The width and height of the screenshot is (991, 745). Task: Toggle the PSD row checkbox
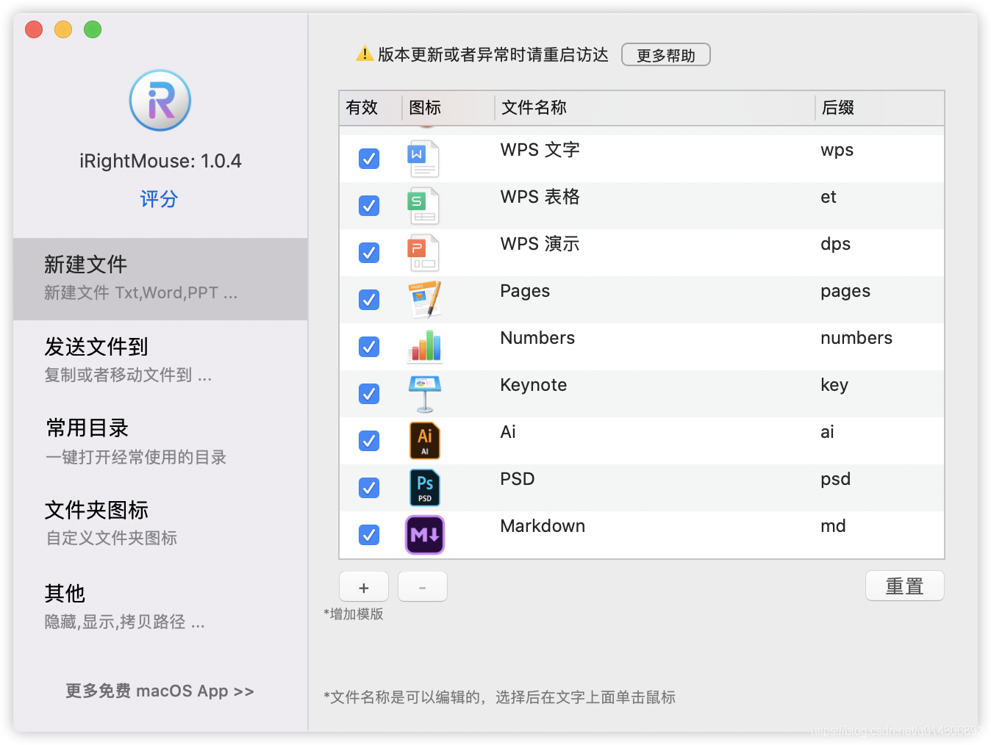click(369, 488)
